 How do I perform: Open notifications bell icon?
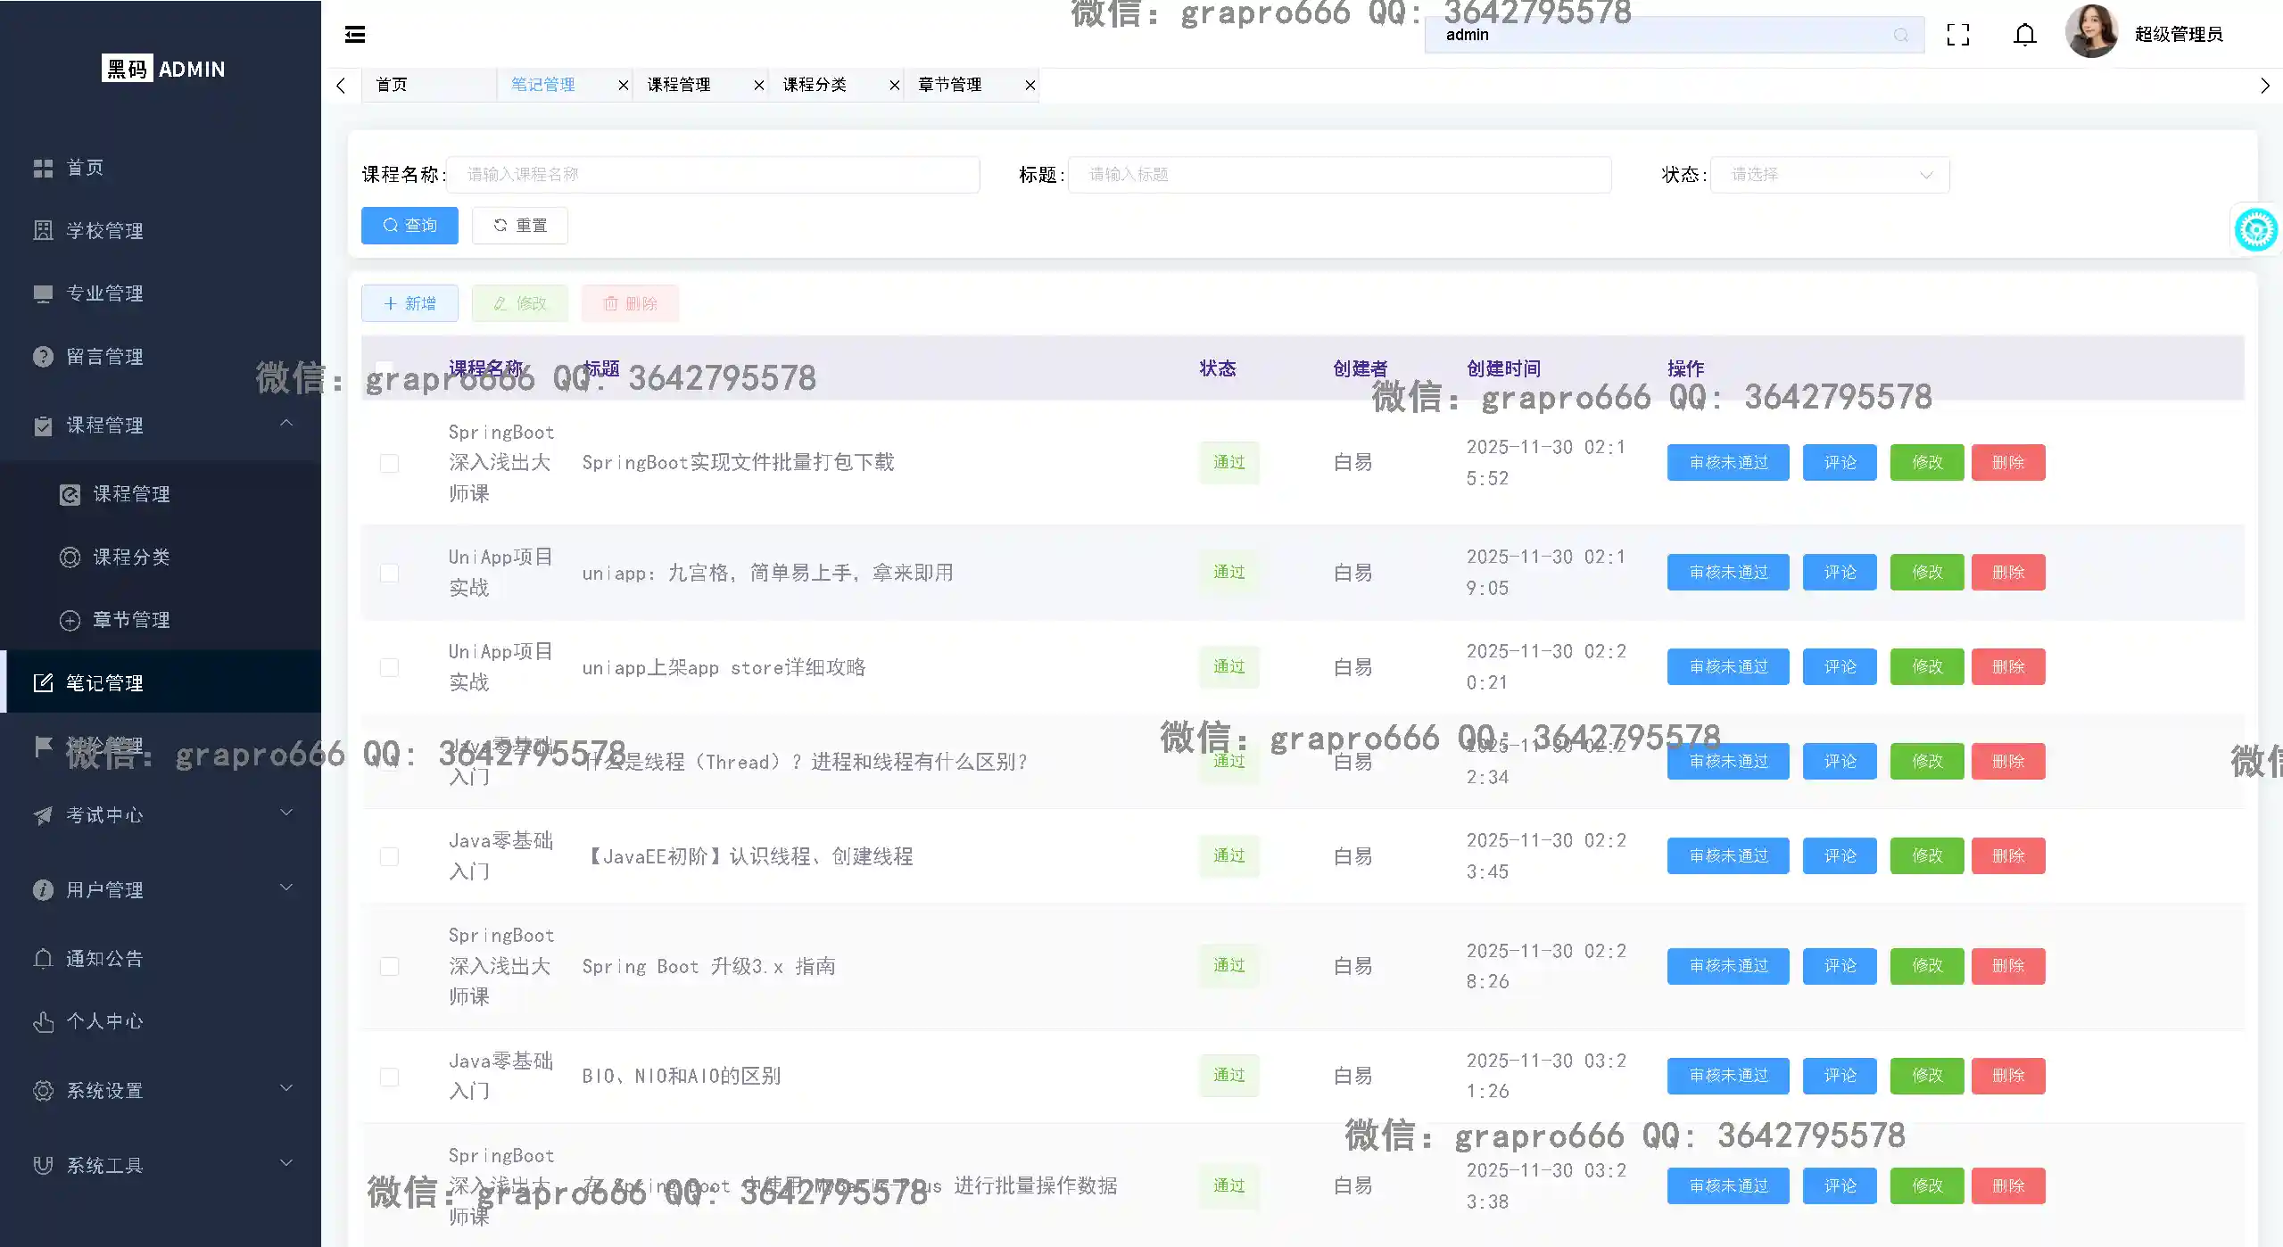pyautogui.click(x=2024, y=35)
